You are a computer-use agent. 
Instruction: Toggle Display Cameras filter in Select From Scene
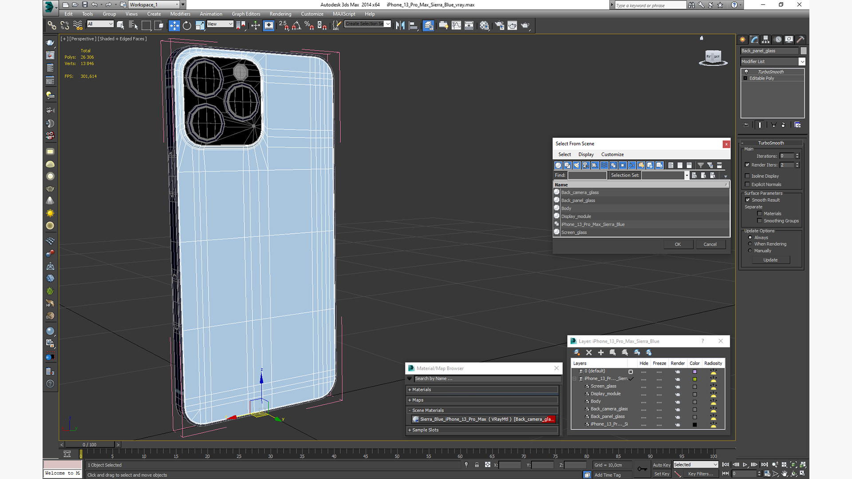pyautogui.click(x=586, y=165)
